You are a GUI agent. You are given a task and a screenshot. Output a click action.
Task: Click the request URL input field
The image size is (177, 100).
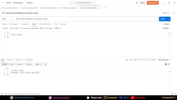[x=86, y=19]
